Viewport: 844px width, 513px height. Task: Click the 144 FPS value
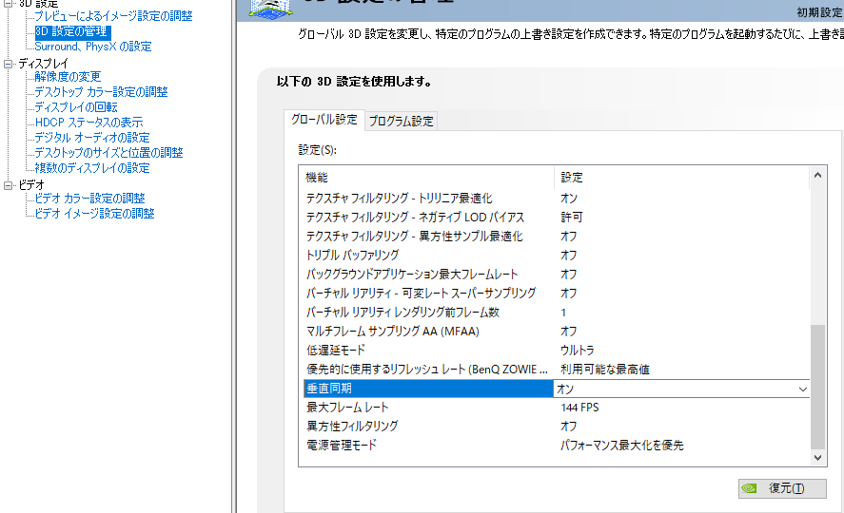click(579, 408)
